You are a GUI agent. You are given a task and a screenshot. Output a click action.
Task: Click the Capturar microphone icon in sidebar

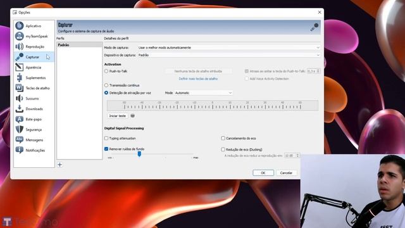tap(20, 57)
